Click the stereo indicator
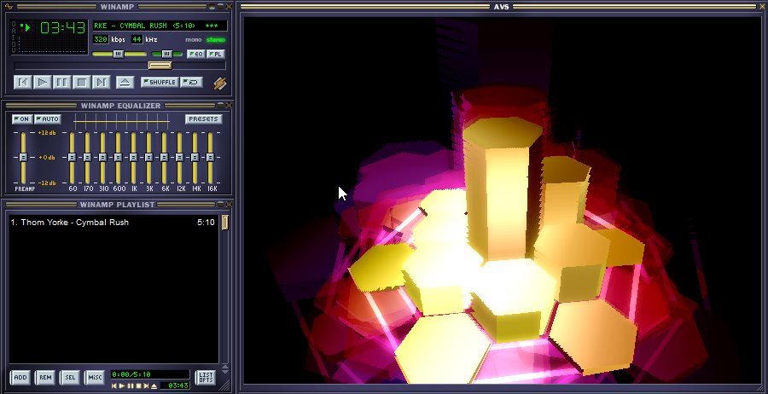 [x=216, y=39]
